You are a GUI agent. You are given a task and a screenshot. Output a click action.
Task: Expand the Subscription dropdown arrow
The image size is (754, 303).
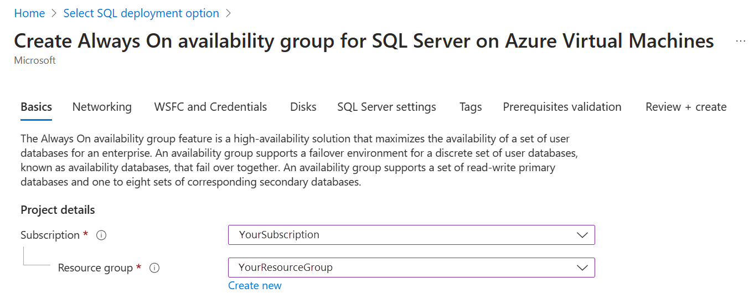click(582, 235)
